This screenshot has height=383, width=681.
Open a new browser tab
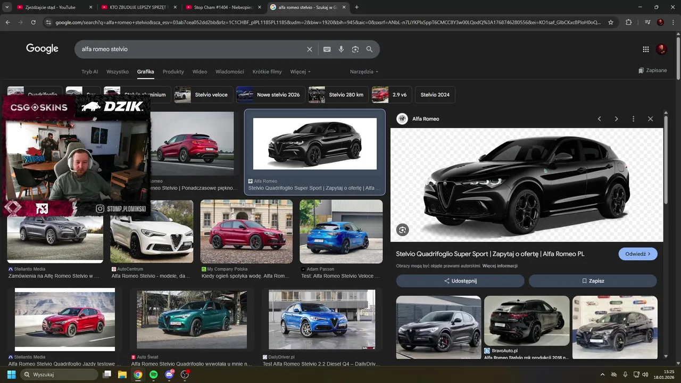tap(356, 7)
